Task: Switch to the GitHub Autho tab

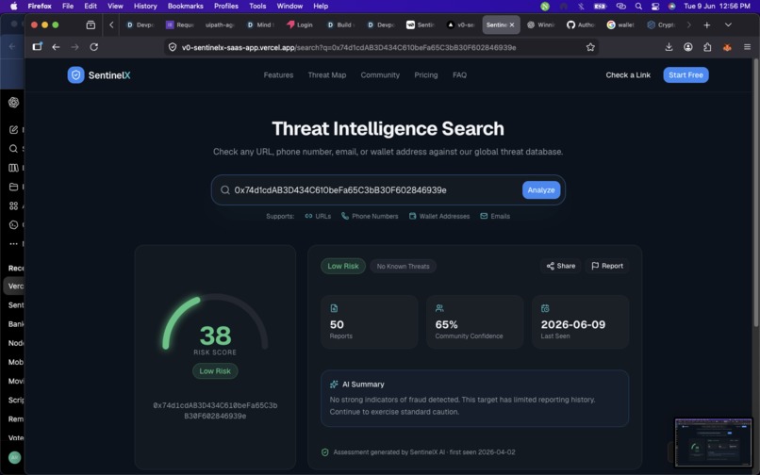Action: tap(580, 25)
